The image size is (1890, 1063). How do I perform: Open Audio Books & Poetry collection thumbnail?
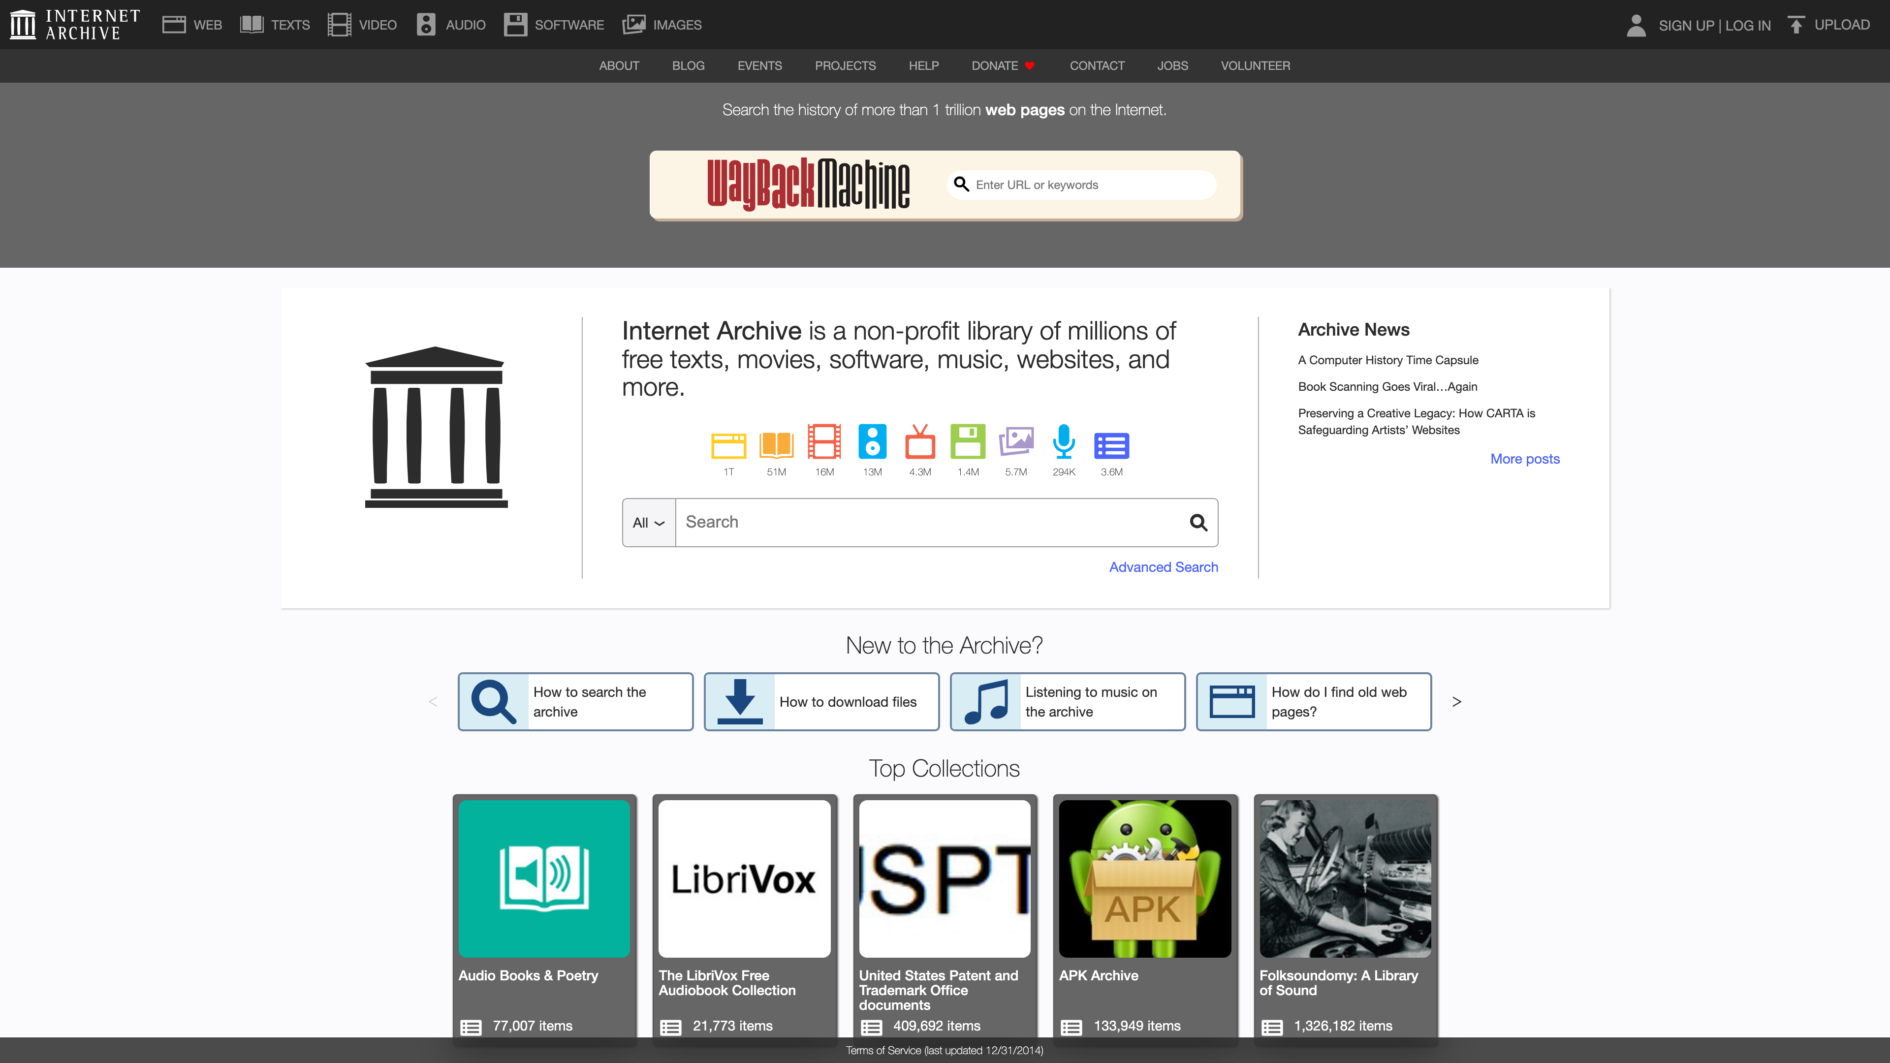(544, 879)
